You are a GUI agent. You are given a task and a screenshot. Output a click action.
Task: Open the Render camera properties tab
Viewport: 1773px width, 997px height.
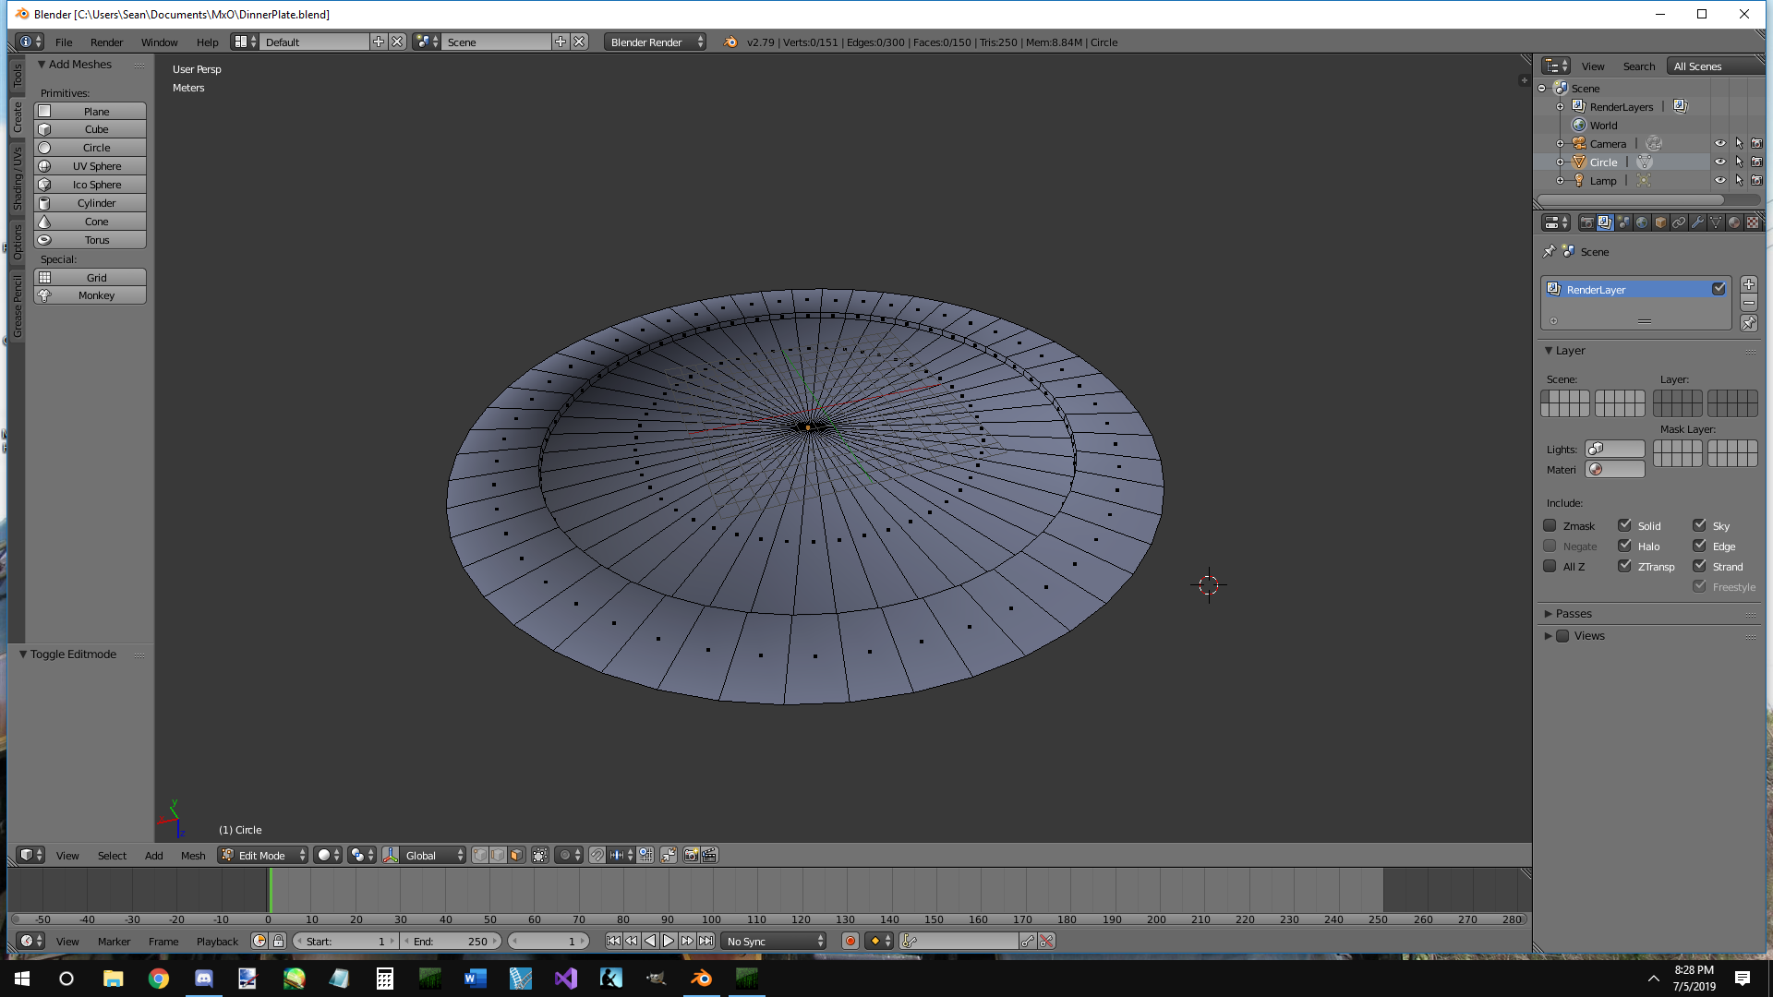click(1586, 222)
